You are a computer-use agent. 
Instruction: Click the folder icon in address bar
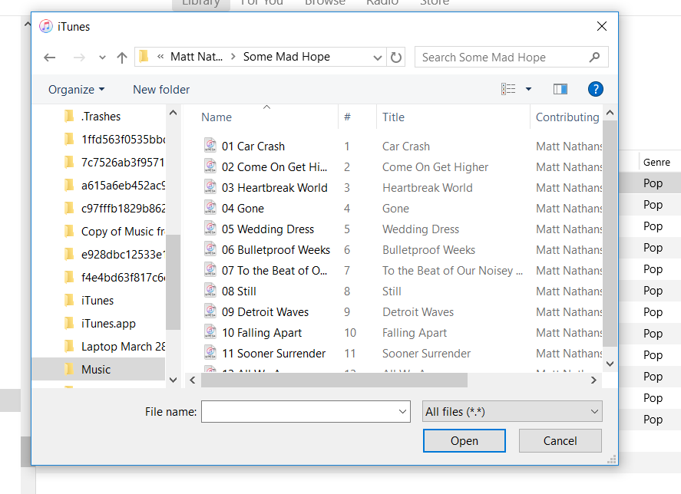click(x=144, y=57)
